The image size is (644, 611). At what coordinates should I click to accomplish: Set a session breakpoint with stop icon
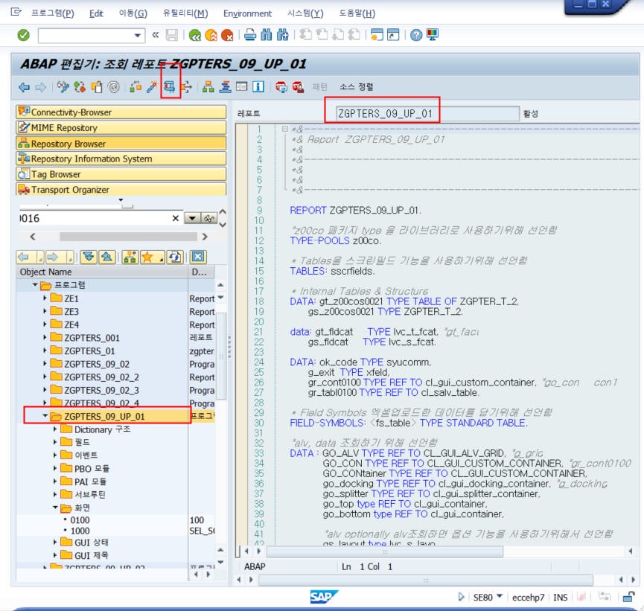pos(281,87)
